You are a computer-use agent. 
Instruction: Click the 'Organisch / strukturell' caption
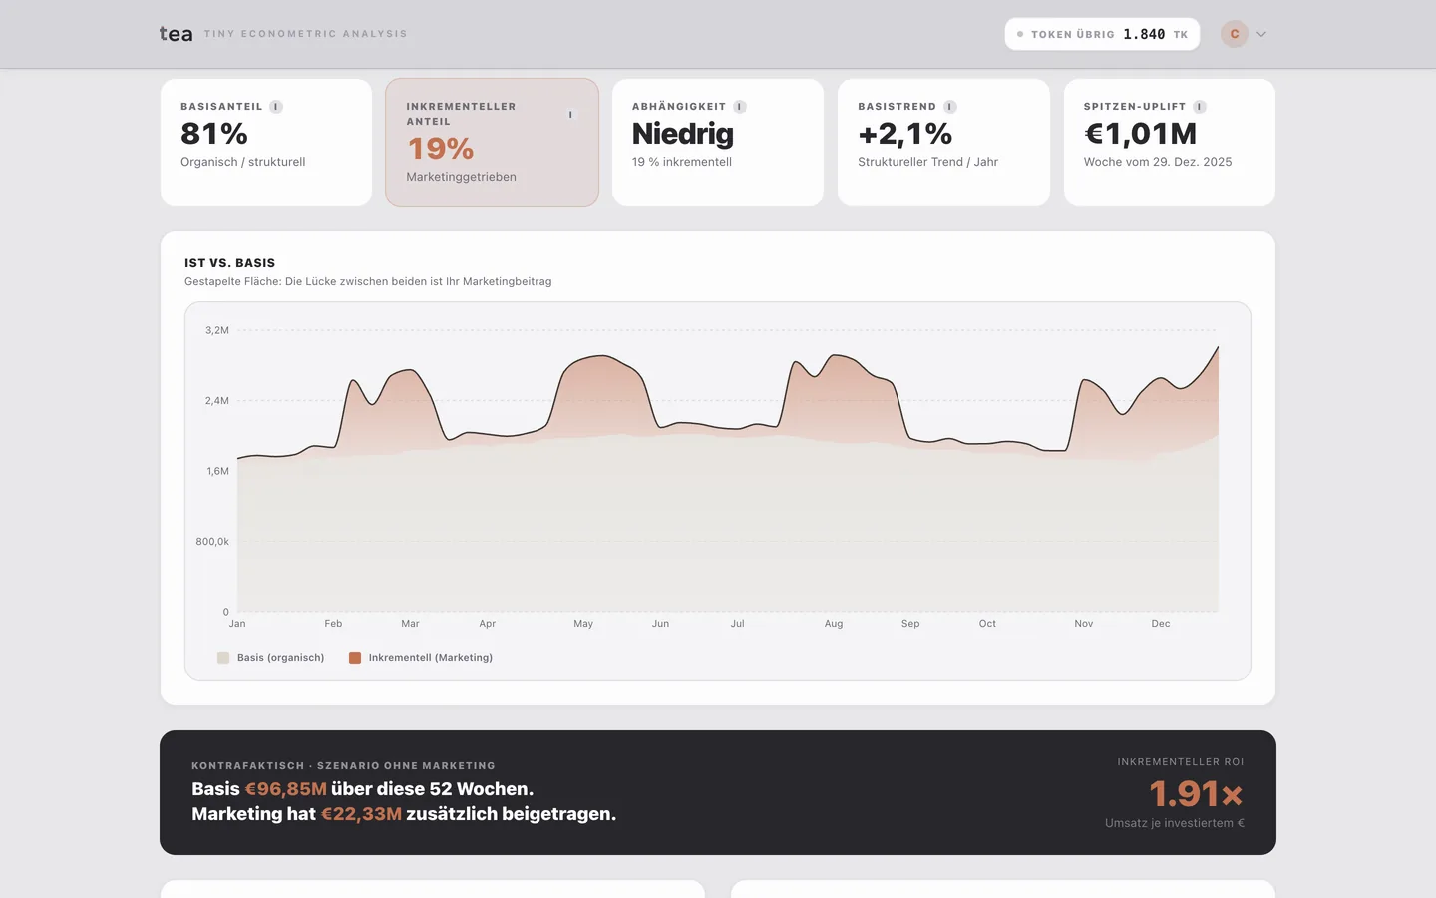coord(243,162)
